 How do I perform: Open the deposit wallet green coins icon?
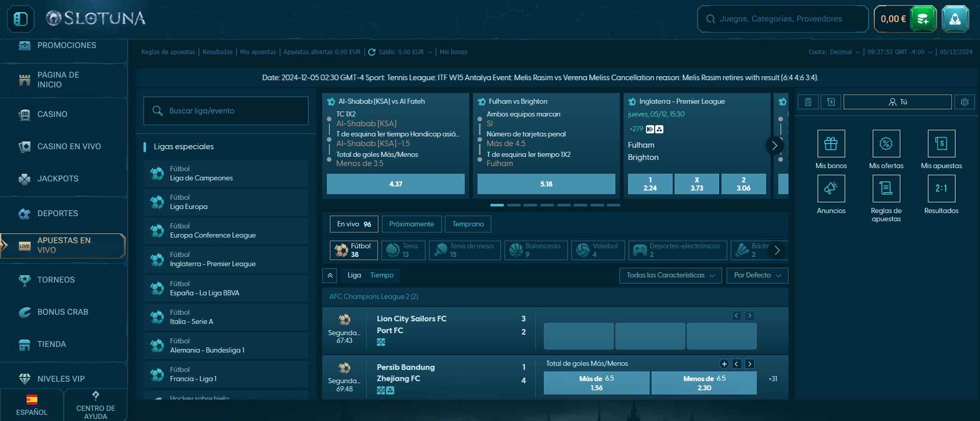pyautogui.click(x=923, y=19)
